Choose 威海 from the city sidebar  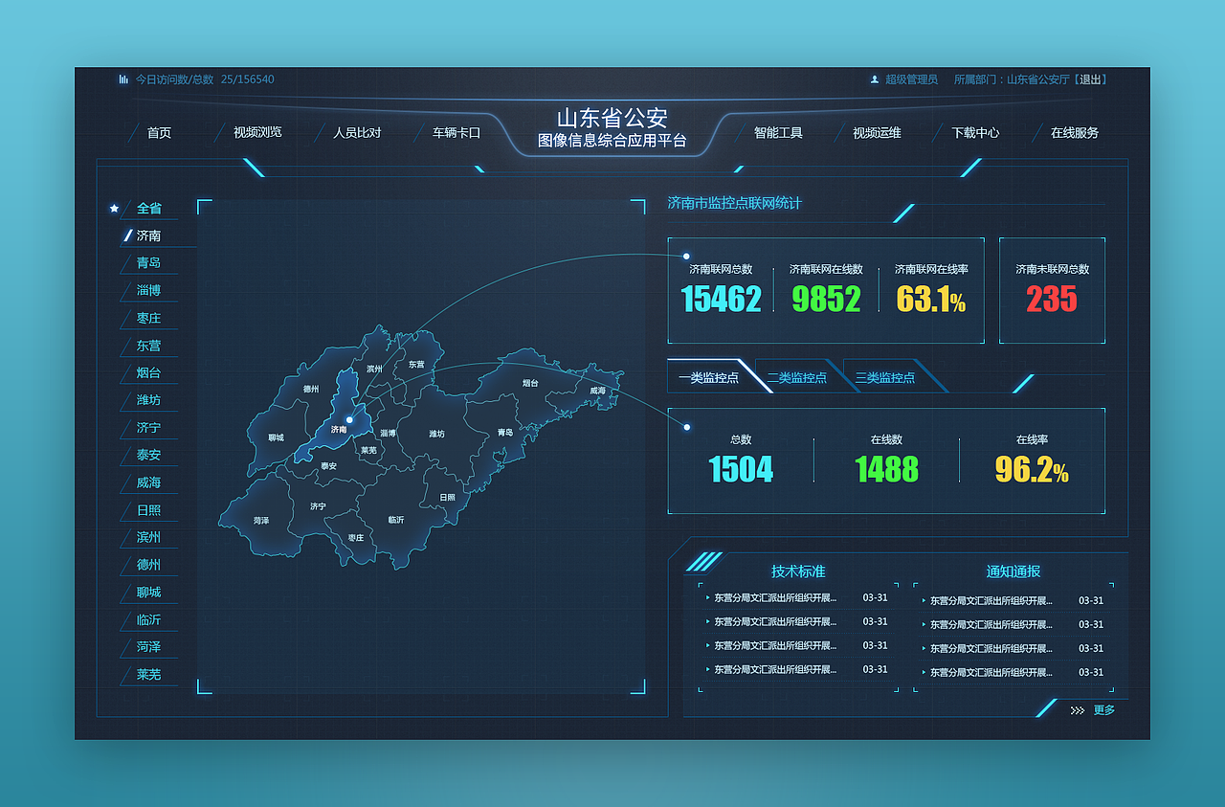point(148,482)
